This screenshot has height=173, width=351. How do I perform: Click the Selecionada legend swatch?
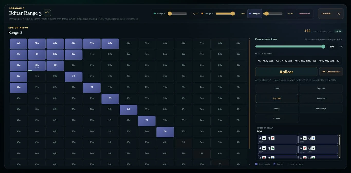click(256, 164)
